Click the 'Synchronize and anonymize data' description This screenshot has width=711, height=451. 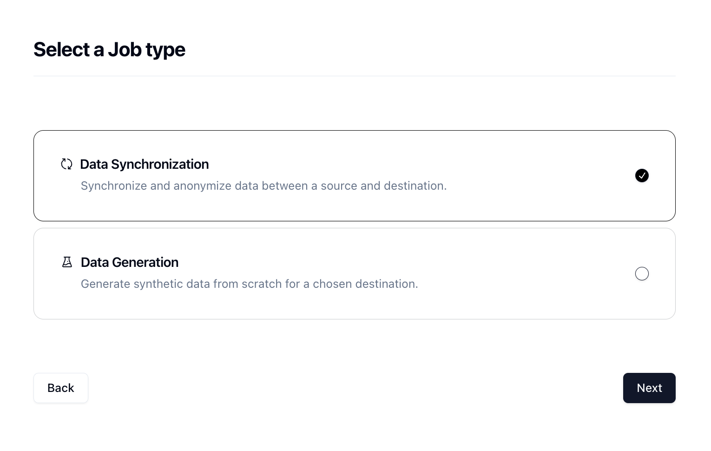pyautogui.click(x=263, y=186)
